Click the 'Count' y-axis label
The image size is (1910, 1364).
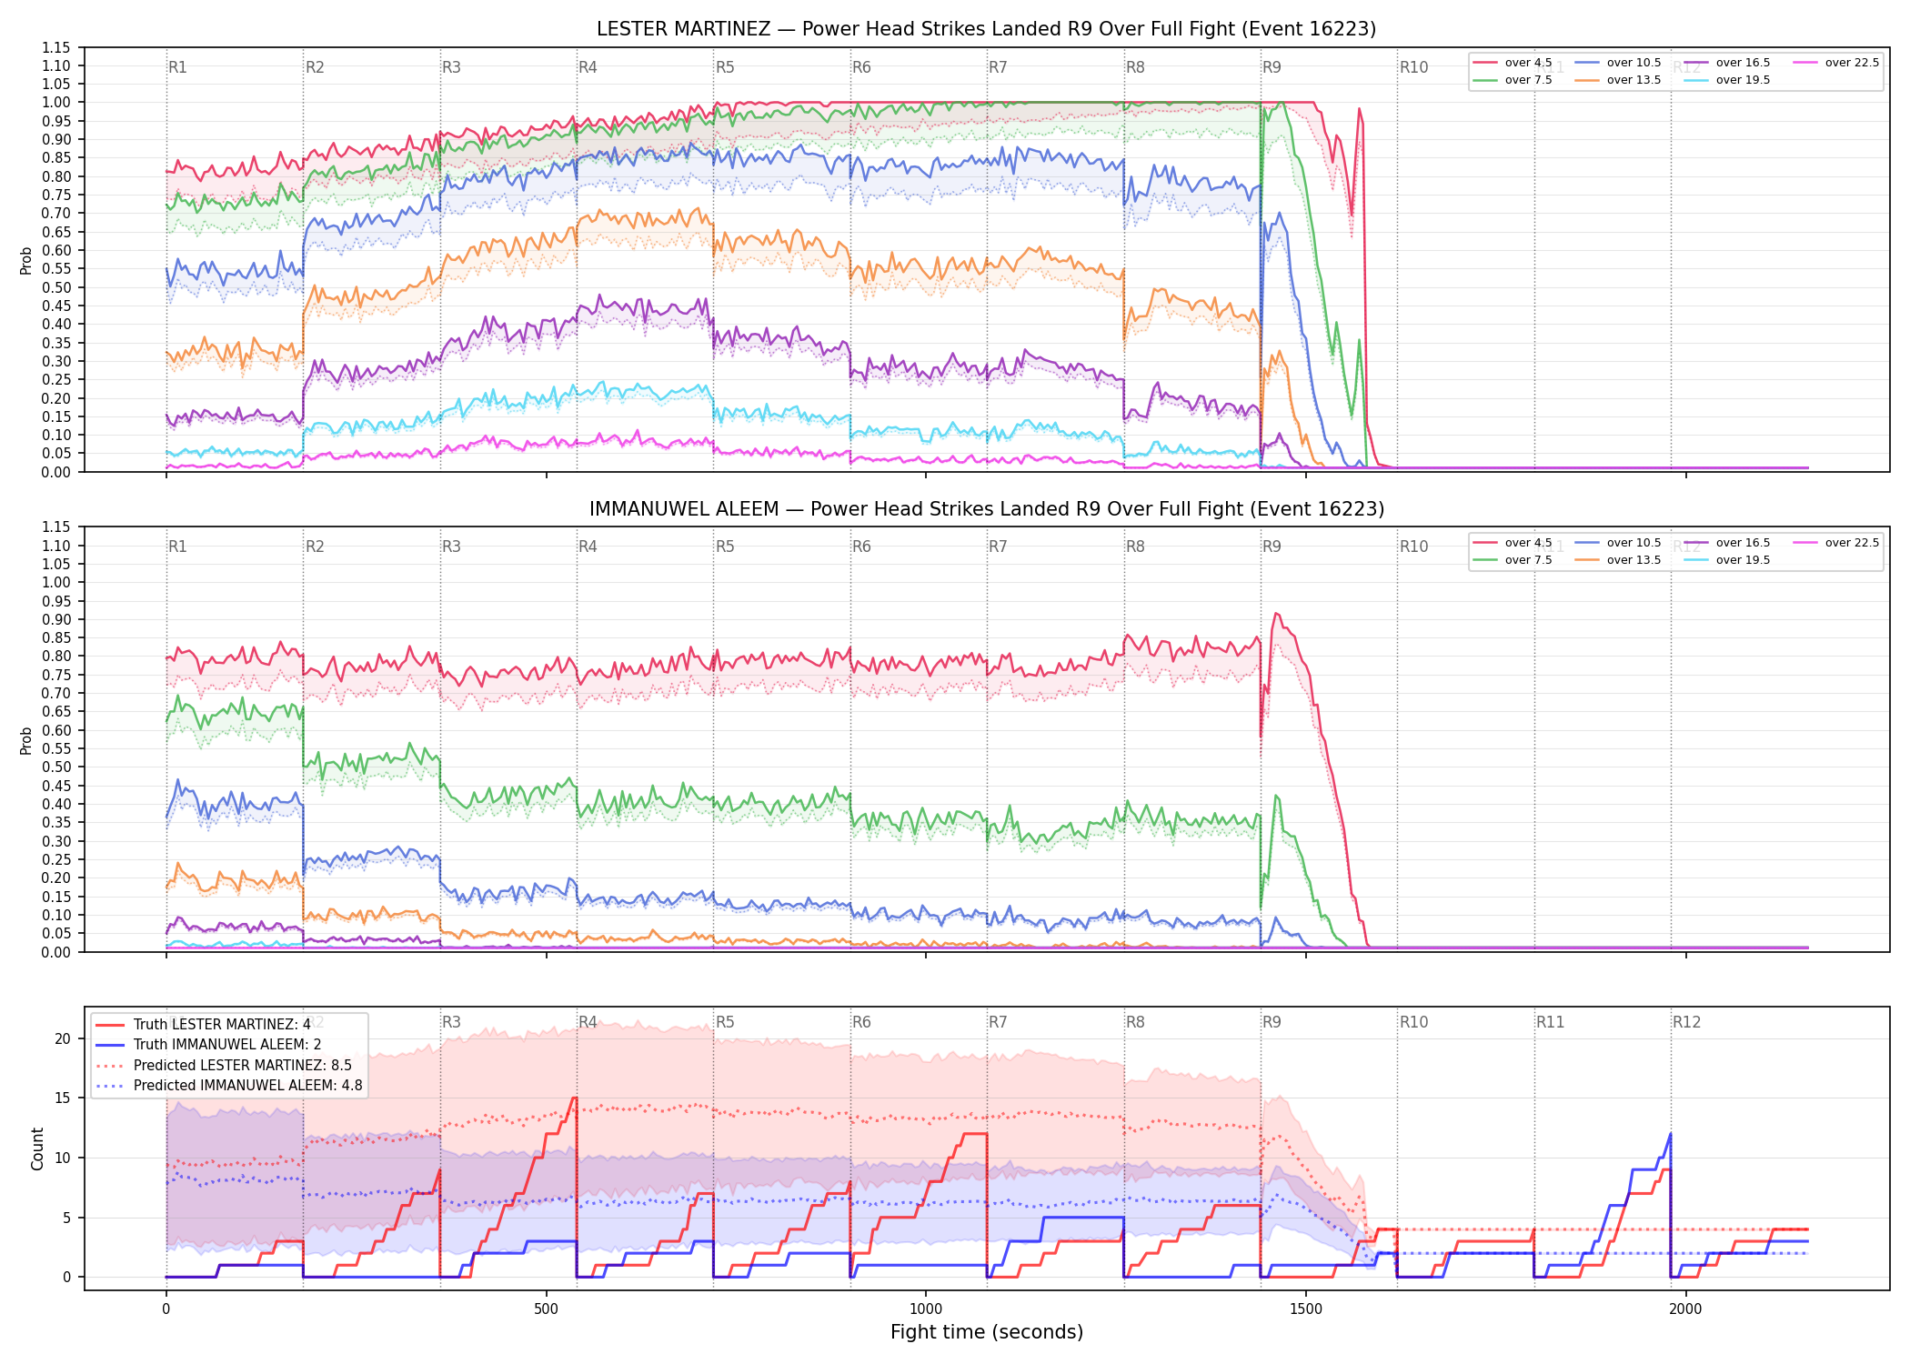37,1148
